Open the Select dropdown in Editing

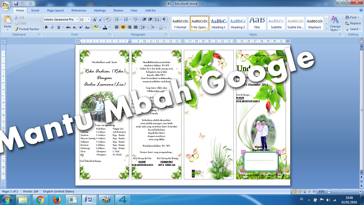coord(353,29)
